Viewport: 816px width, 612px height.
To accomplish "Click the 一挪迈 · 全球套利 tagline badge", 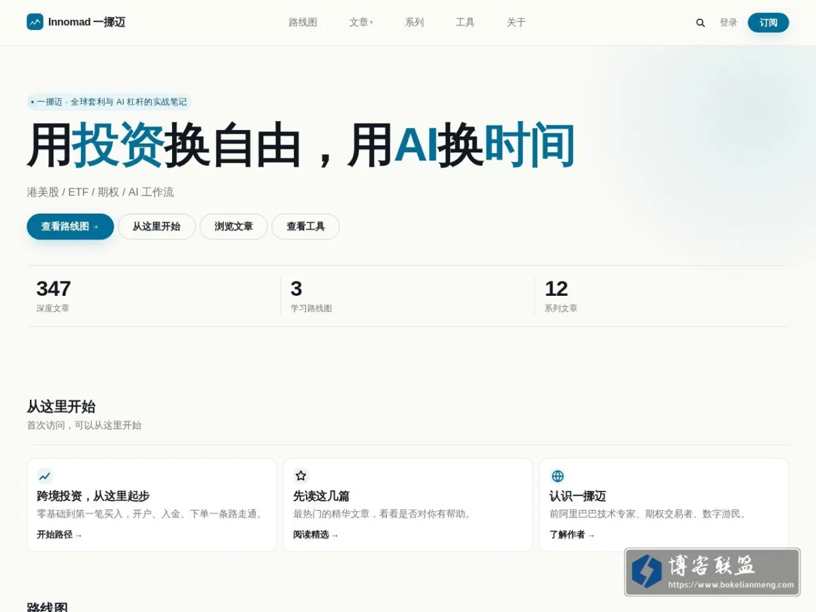I will pos(109,102).
